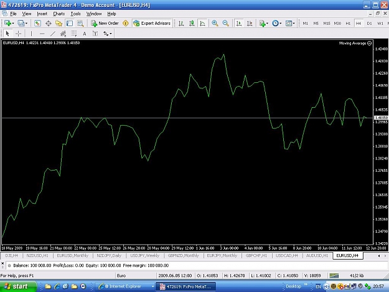Expand the Periodicity clock dropdown arrow
The image size is (389, 292).
[x=280, y=24]
